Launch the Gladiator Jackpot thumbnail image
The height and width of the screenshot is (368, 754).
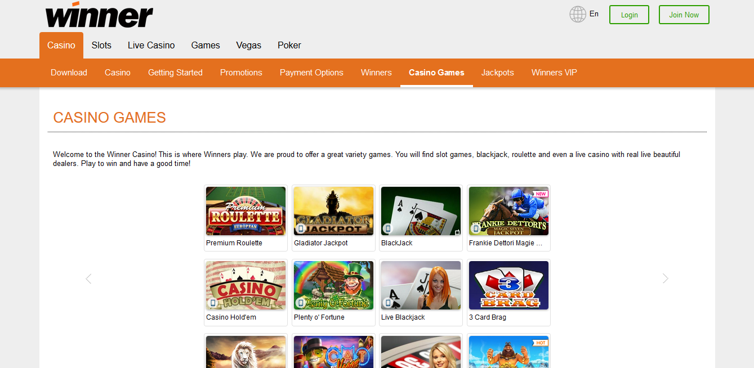click(334, 211)
